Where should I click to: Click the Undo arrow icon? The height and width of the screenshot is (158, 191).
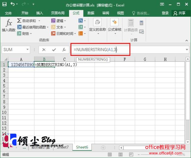[12, 4]
